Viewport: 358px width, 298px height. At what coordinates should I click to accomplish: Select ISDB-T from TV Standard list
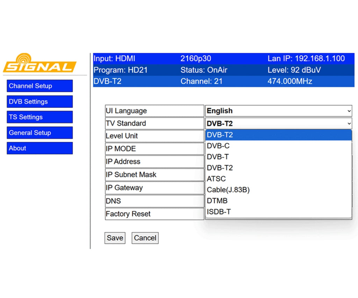(x=279, y=212)
